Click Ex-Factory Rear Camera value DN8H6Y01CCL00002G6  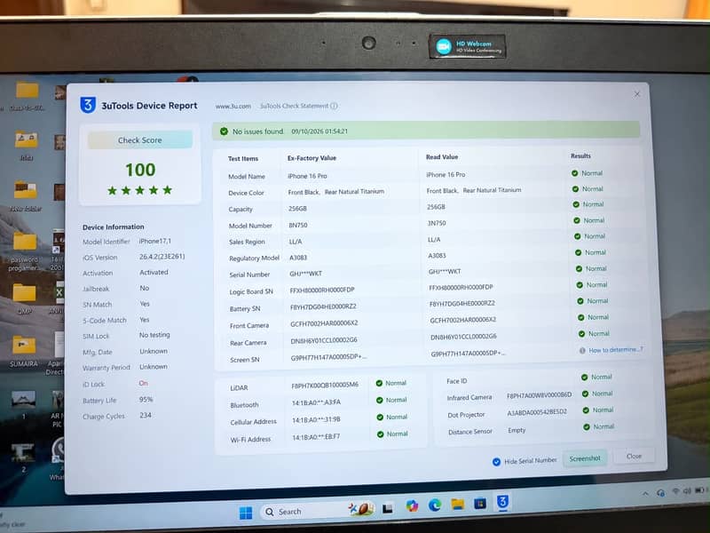[324, 340]
